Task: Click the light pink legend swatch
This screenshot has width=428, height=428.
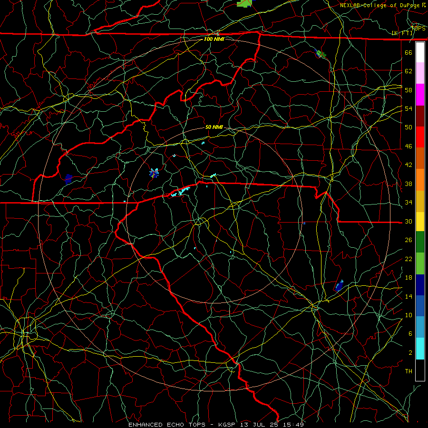Action: (x=420, y=73)
